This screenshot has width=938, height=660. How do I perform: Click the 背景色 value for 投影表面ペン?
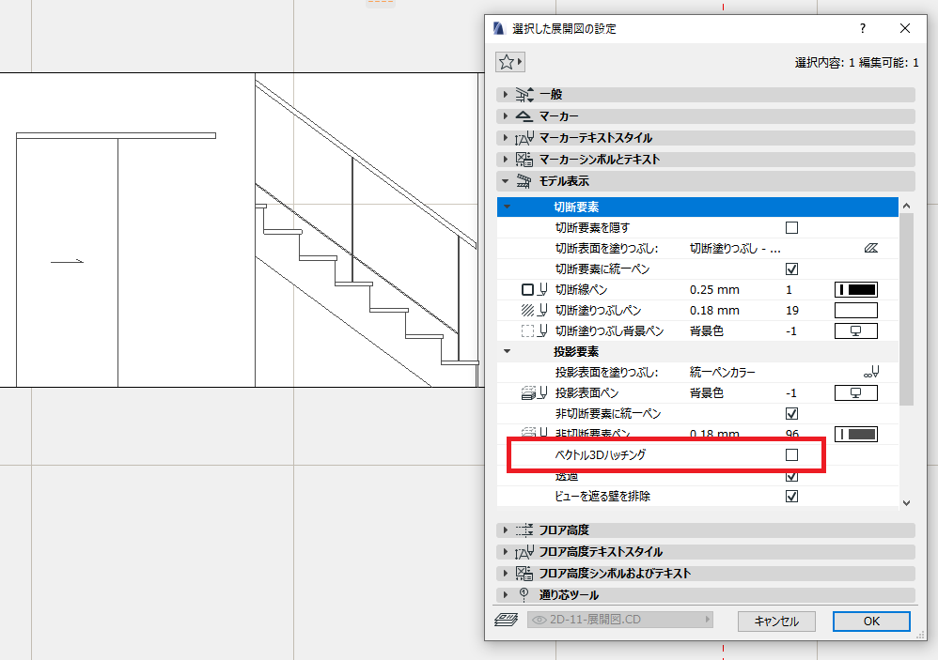coord(707,393)
